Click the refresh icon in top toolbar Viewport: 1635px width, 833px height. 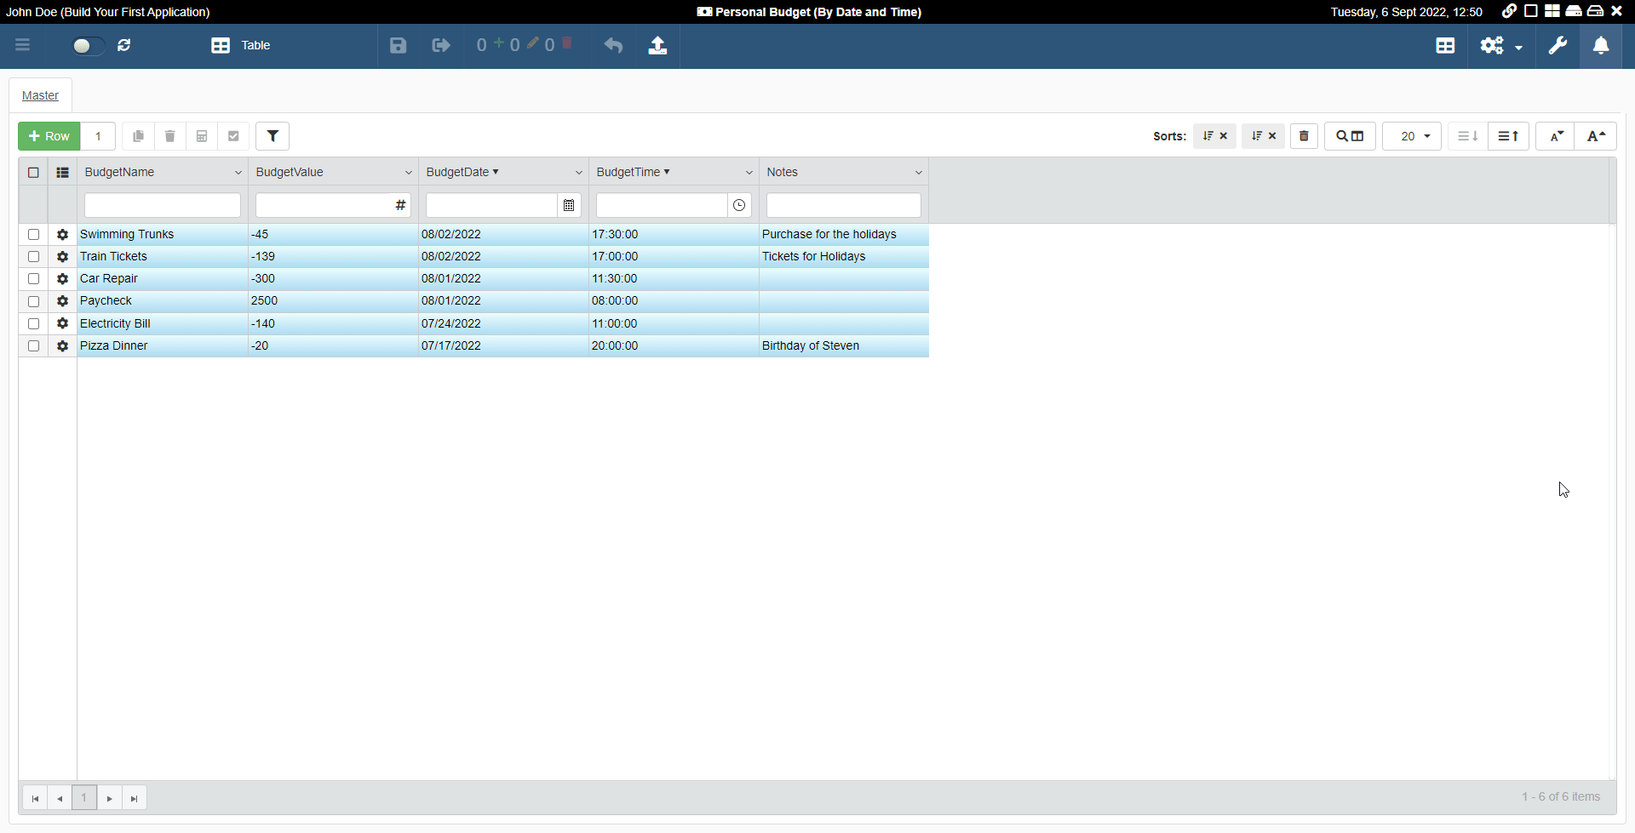(124, 46)
